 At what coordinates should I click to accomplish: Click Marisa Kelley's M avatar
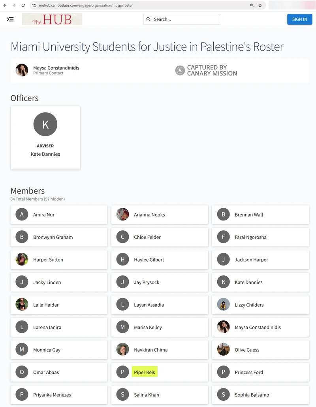pyautogui.click(x=122, y=327)
